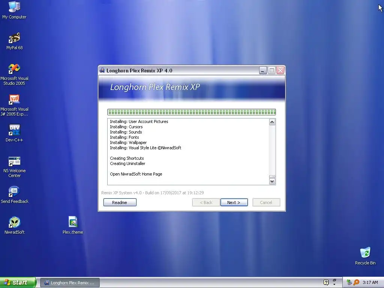Select the 'Creating Shortcuts' log line
Viewport: 384px width, 288px height.
pyautogui.click(x=127, y=158)
